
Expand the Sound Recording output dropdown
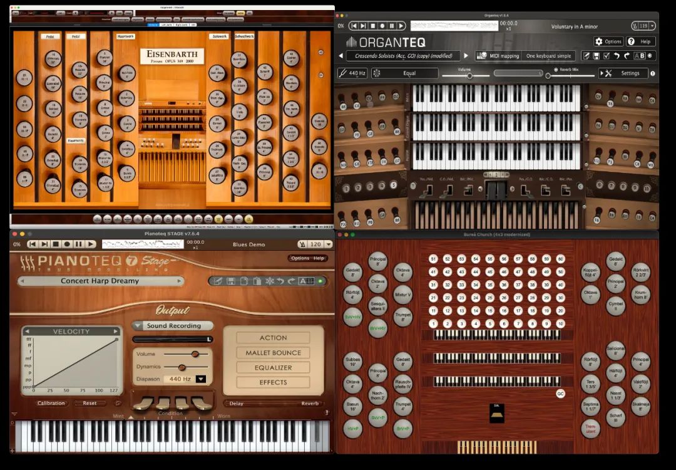tap(138, 326)
